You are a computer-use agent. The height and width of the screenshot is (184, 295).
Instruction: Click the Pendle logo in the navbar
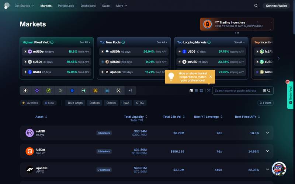pyautogui.click(x=7, y=6)
